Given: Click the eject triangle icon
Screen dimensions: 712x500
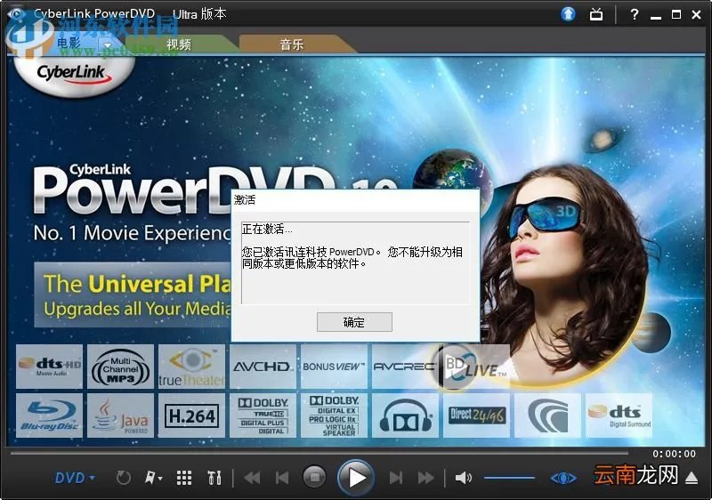Looking at the screenshot, I should pos(692,478).
